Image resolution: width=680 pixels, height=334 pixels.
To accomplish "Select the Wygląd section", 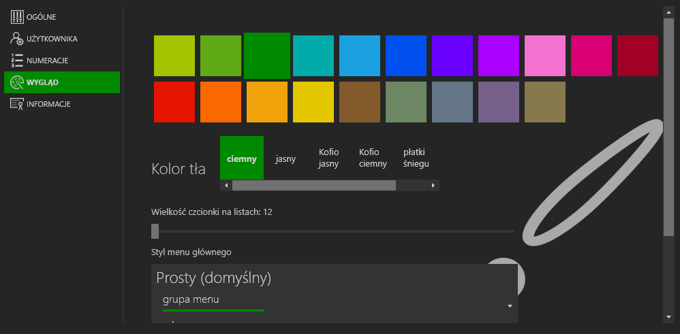I will [x=61, y=82].
